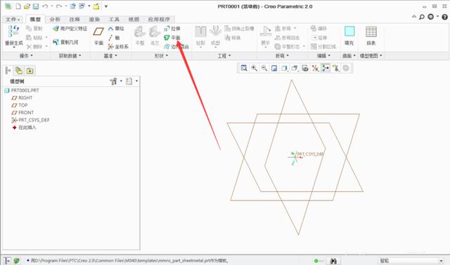Open Help with the question mark icon

[x=444, y=17]
